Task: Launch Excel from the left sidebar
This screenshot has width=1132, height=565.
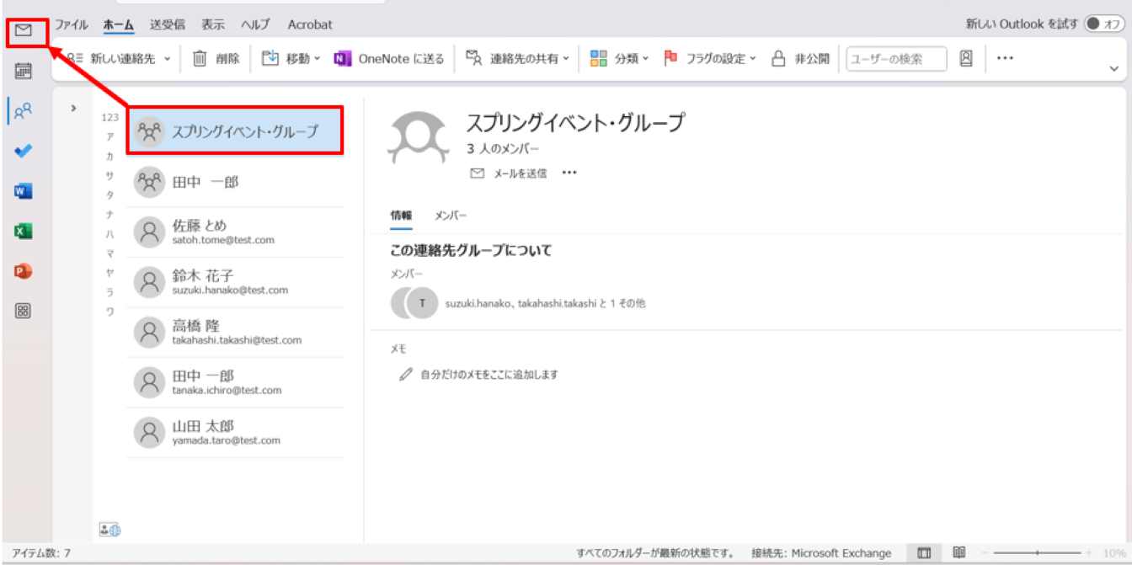Action: click(24, 232)
